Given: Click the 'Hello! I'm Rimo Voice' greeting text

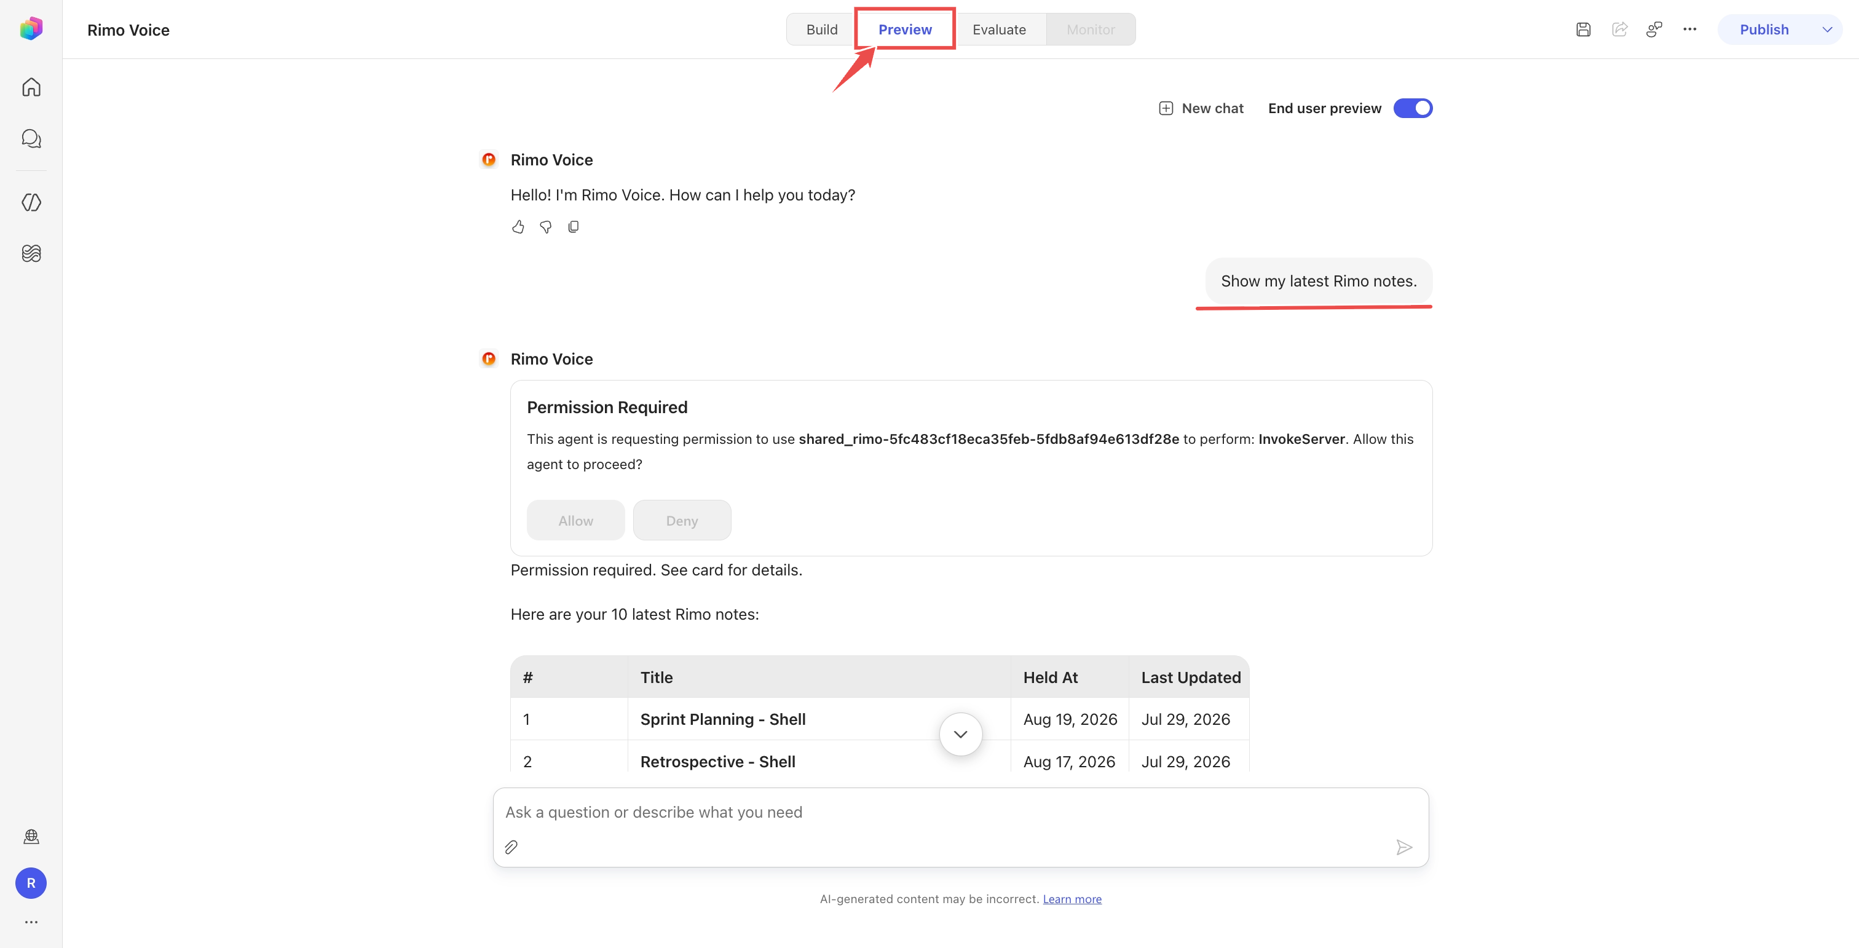Looking at the screenshot, I should pyautogui.click(x=683, y=196).
